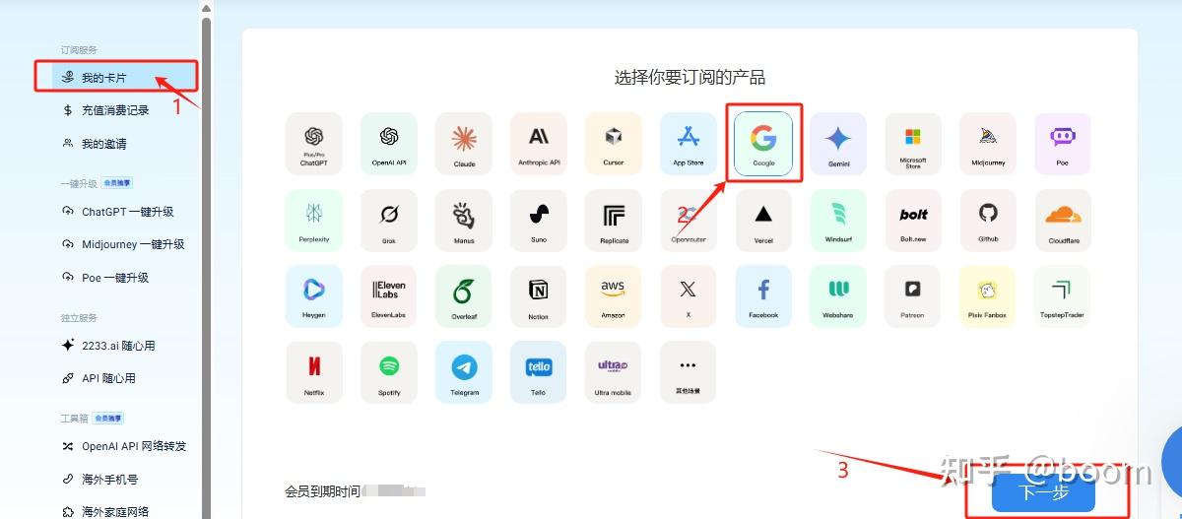Pick the Replicate product icon

tap(614, 221)
